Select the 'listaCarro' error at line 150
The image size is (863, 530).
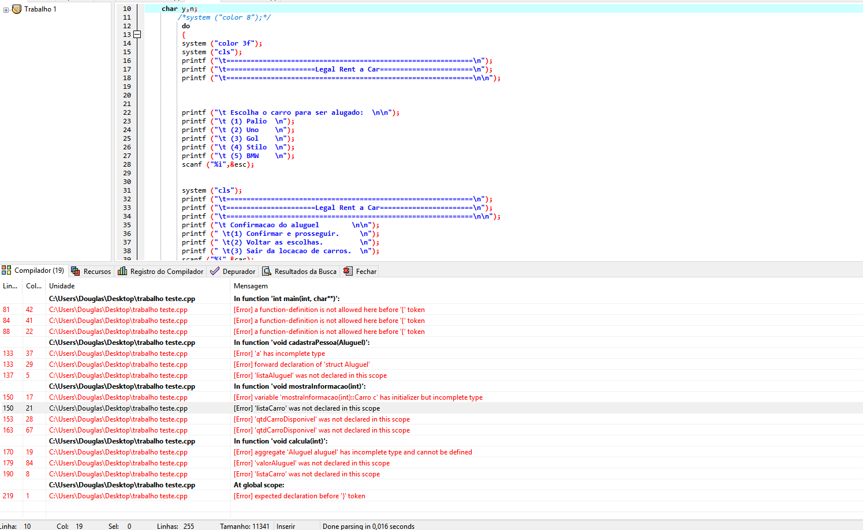point(431,408)
